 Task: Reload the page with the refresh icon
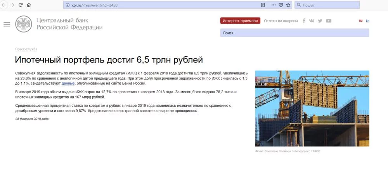tap(21, 5)
